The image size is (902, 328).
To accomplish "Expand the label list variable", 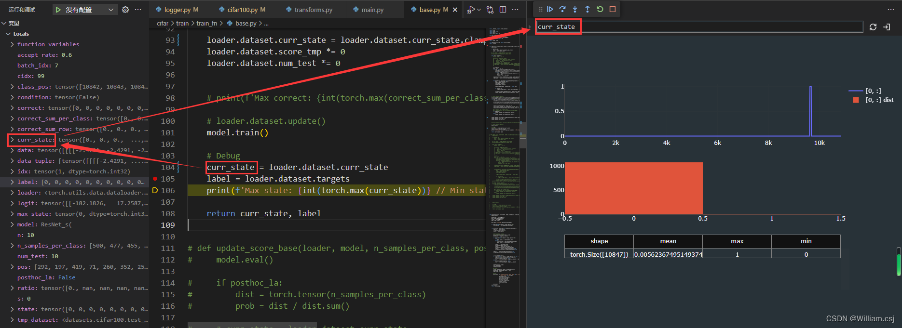I will click(12, 182).
